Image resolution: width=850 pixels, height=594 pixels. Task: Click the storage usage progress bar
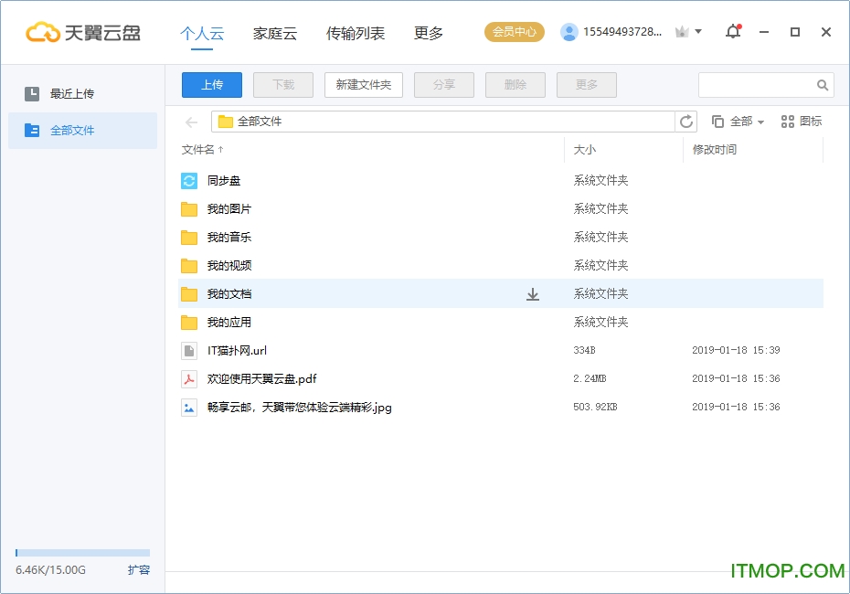point(82,553)
